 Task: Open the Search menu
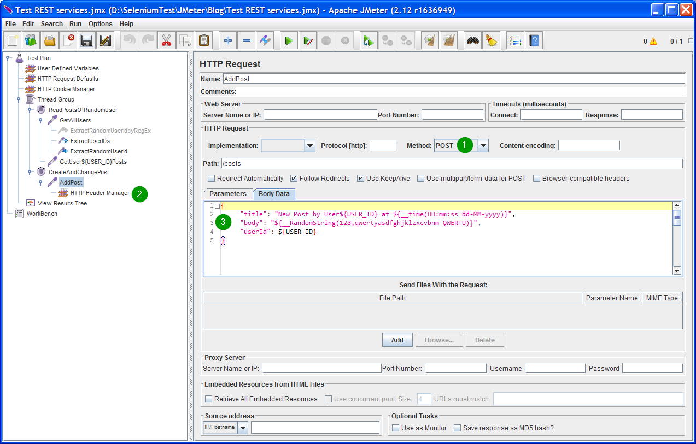[x=52, y=24]
